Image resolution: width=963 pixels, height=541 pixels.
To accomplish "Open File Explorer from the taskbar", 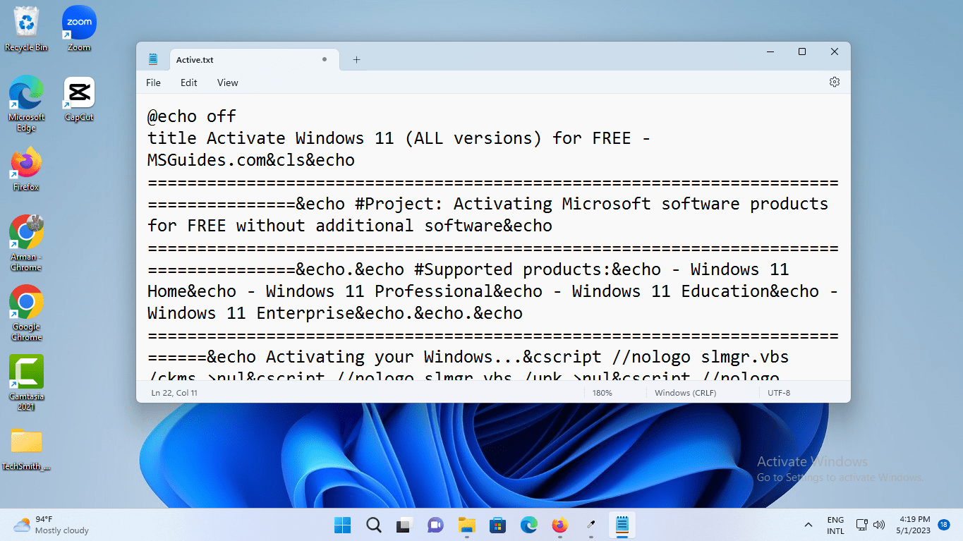I will [466, 525].
